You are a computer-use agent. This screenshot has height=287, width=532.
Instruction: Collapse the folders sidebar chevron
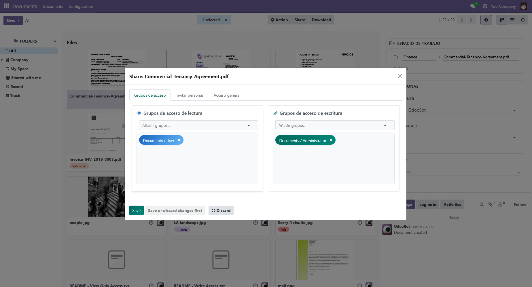pos(55,41)
